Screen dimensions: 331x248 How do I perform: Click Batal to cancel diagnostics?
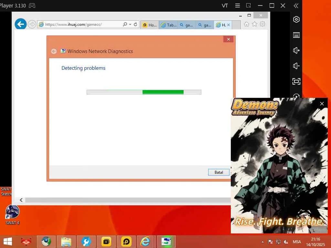click(219, 172)
